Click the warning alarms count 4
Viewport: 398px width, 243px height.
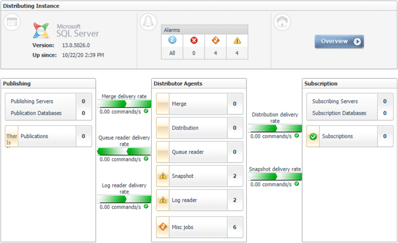pyautogui.click(x=237, y=53)
